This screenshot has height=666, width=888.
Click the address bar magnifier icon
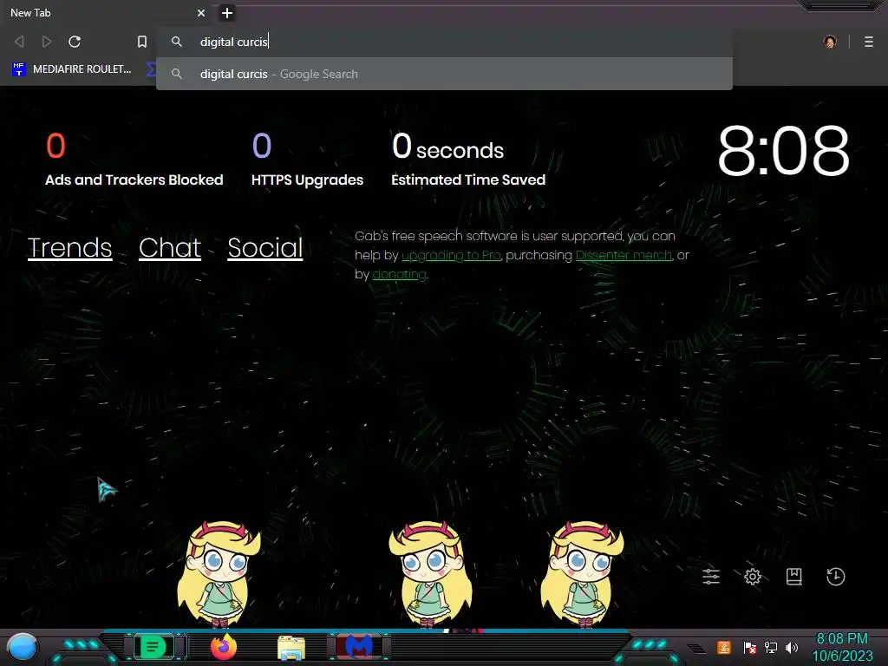click(x=177, y=42)
